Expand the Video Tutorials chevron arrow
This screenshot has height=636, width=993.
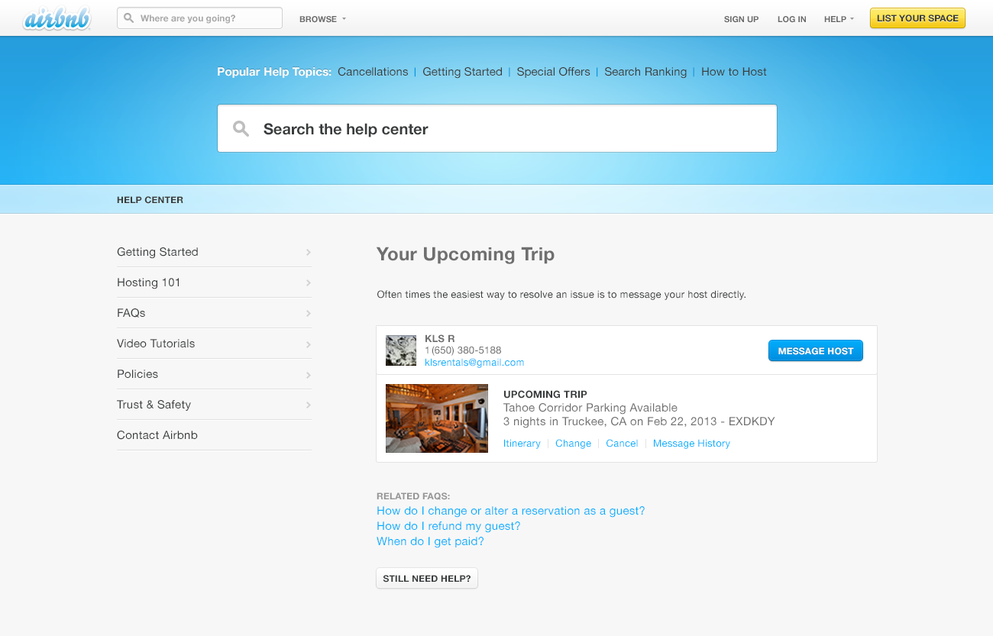click(308, 344)
